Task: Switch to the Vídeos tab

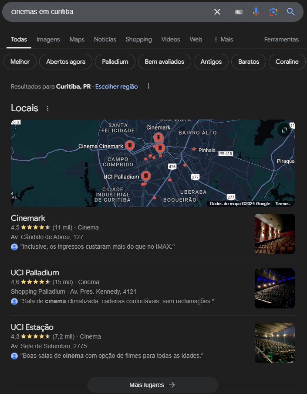Action: 171,39
